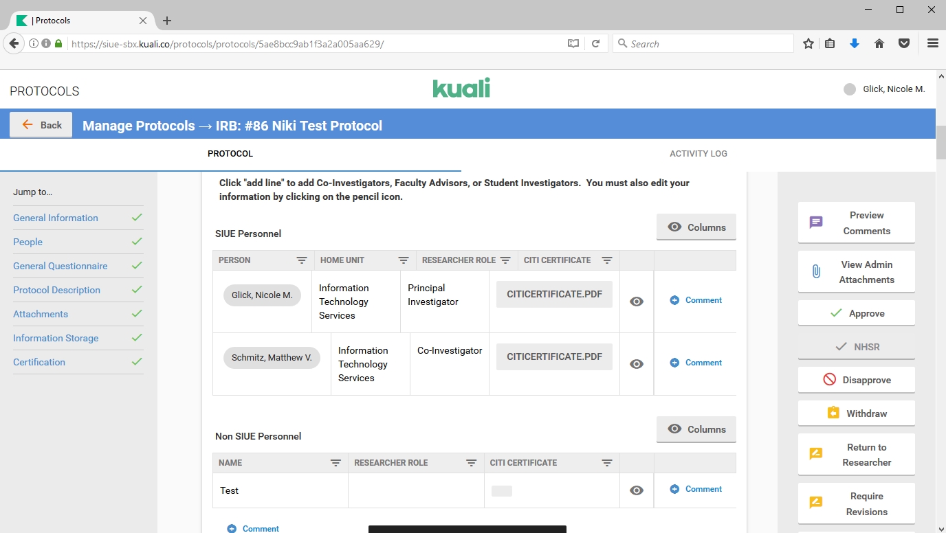
Task: Open filter menu on PERSON column
Action: point(302,260)
